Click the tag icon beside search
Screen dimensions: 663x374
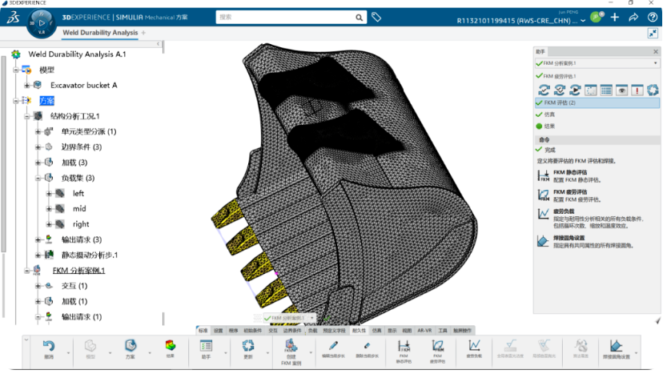point(376,17)
